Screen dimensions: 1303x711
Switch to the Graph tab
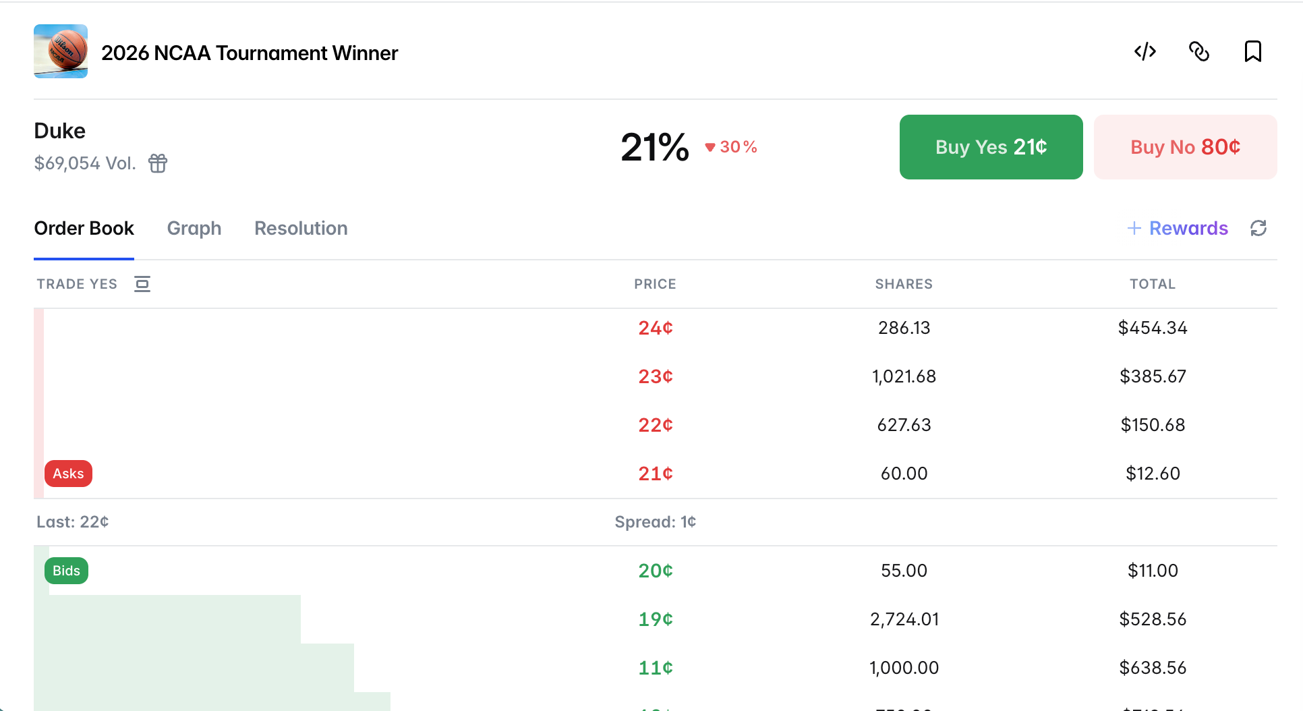[x=194, y=228]
